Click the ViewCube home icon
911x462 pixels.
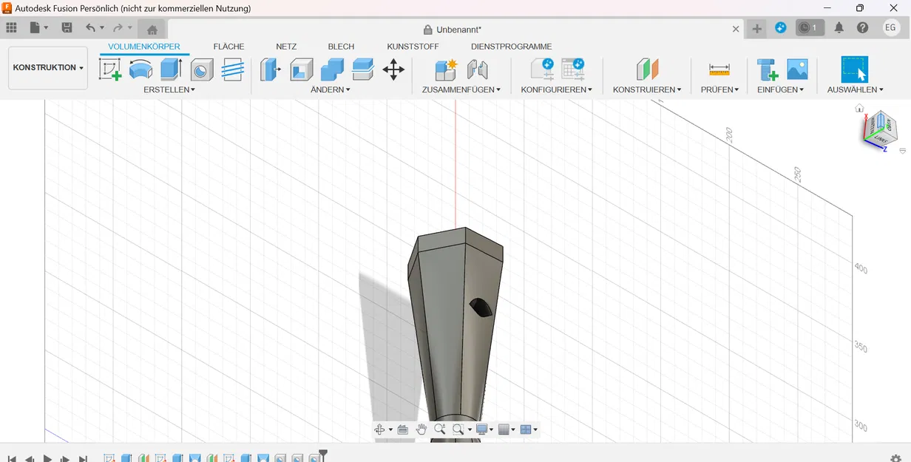tap(859, 108)
